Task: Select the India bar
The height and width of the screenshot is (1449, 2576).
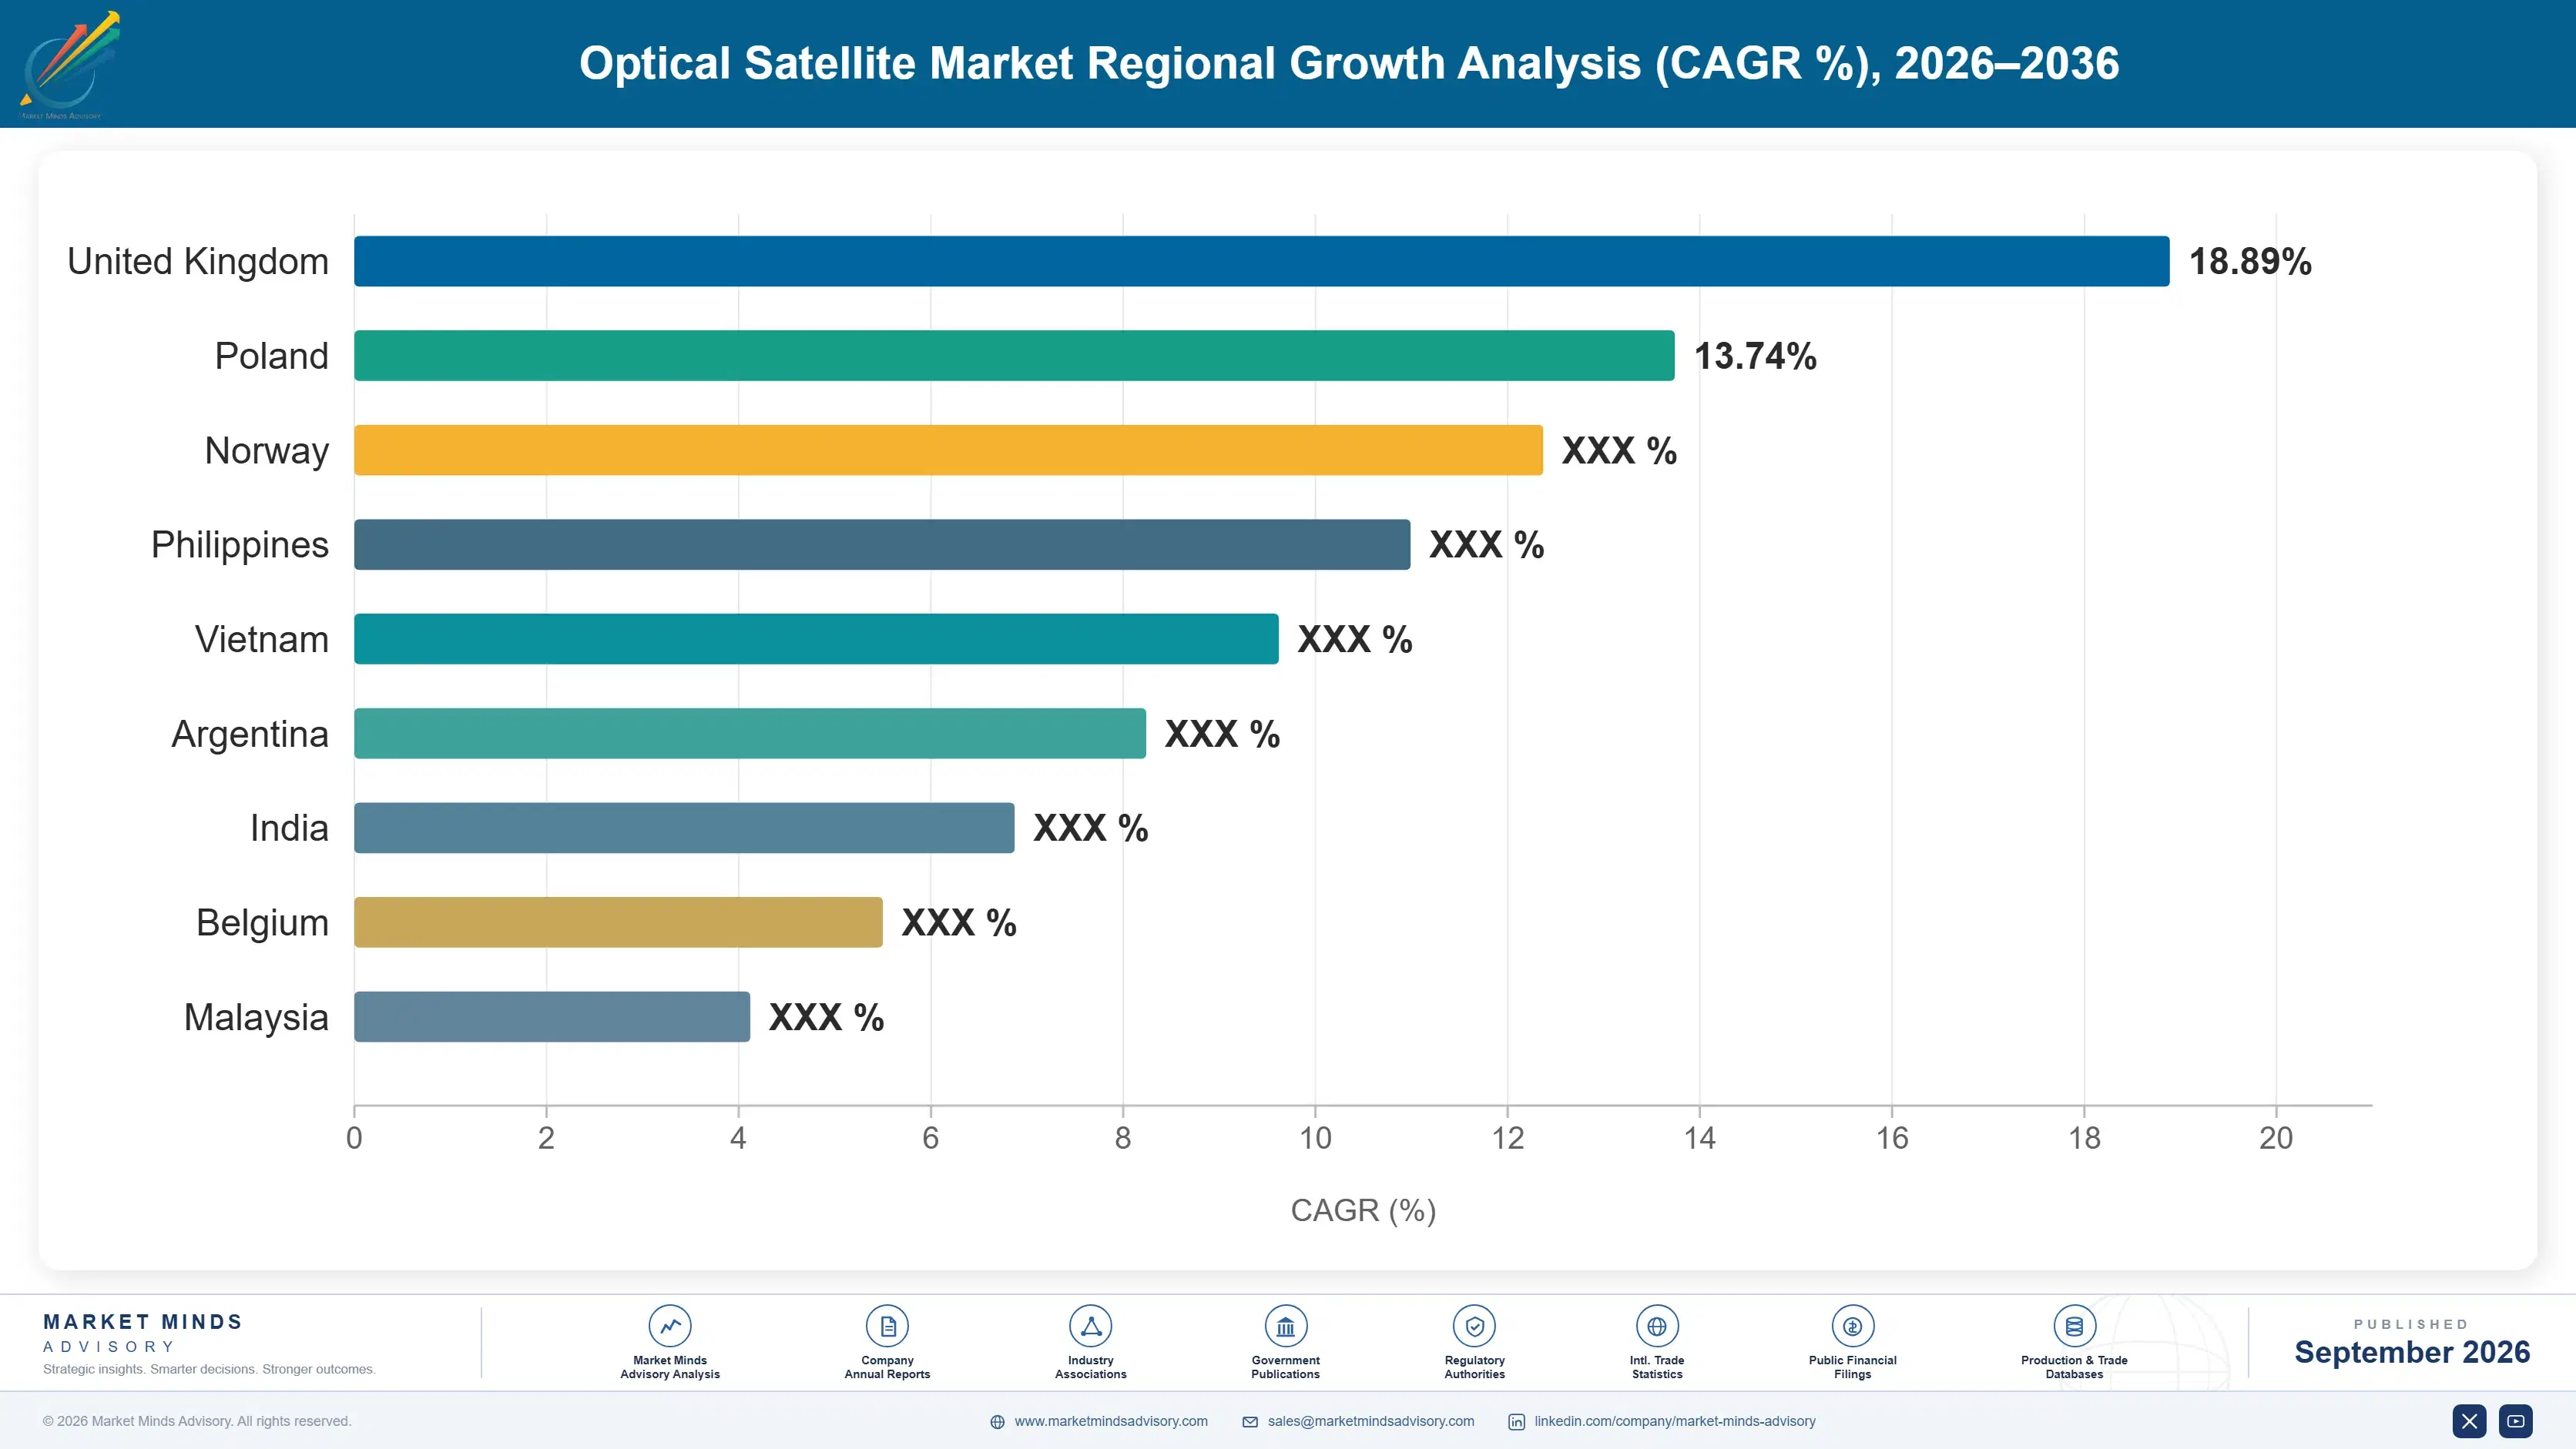Action: point(684,828)
